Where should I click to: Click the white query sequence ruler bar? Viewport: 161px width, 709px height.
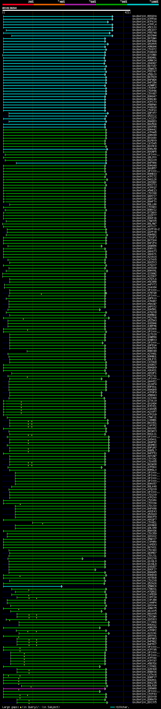[x=66, y=10]
